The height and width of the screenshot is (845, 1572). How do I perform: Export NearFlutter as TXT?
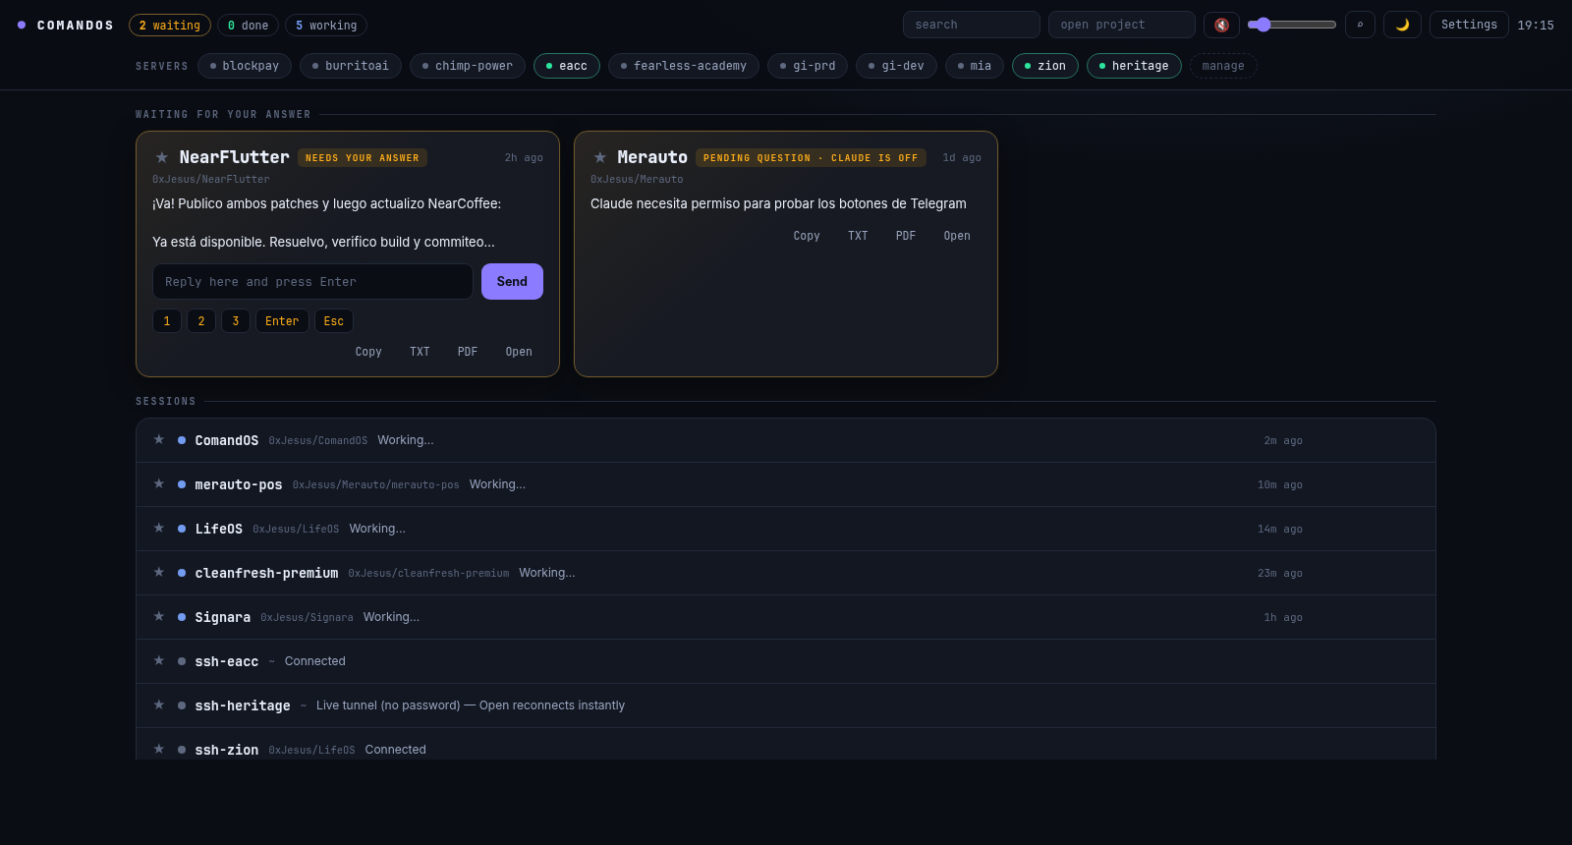(420, 352)
